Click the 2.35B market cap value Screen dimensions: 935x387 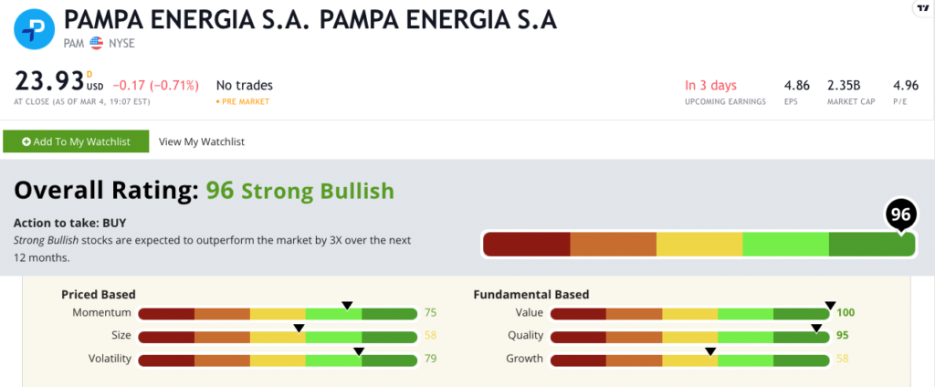point(843,85)
